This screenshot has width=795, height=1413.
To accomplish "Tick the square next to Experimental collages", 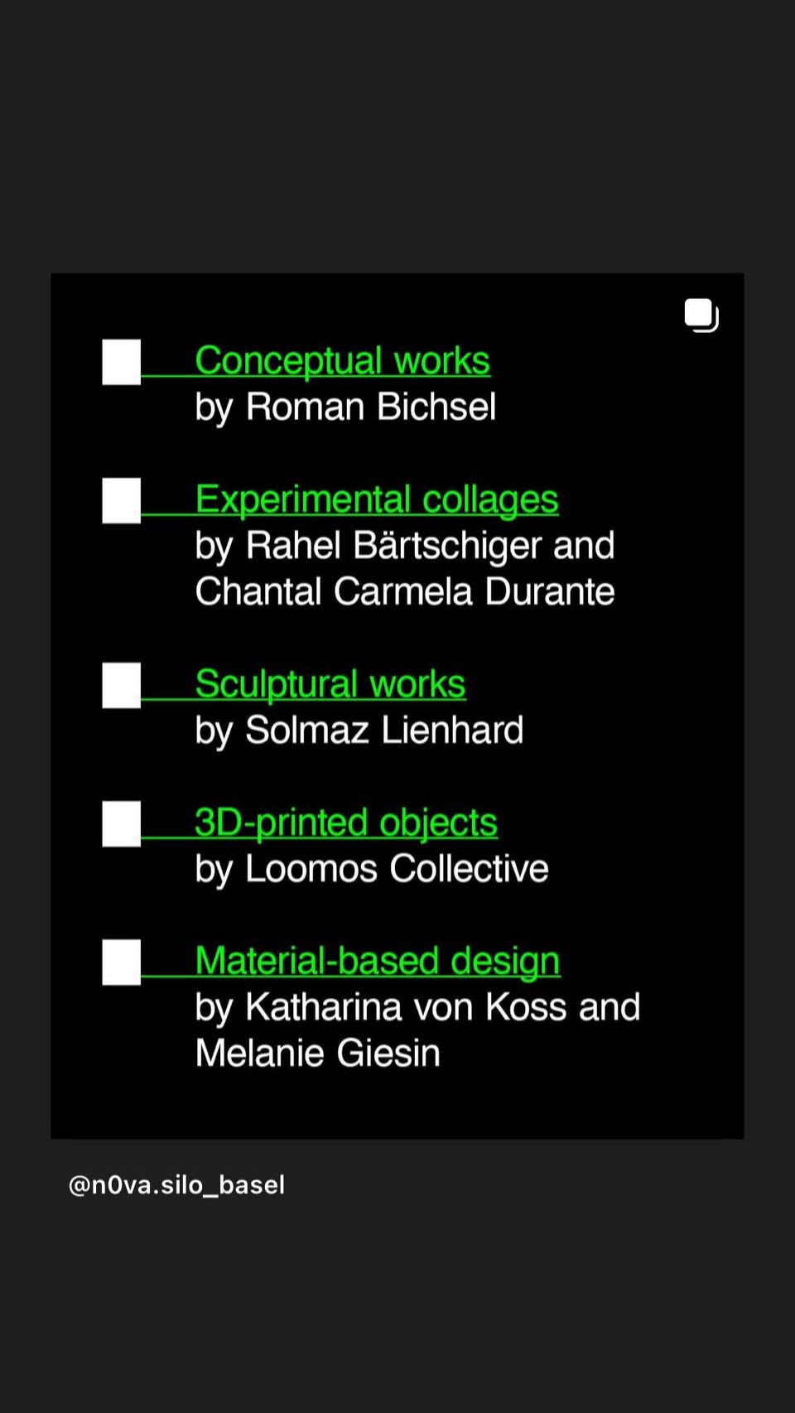I will 122,500.
